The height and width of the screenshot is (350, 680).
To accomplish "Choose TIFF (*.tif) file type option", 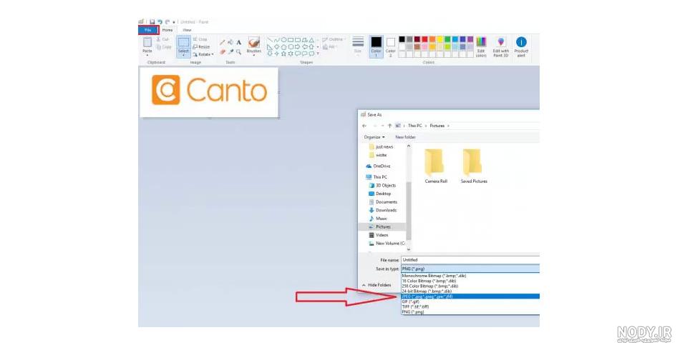I will (x=470, y=306).
